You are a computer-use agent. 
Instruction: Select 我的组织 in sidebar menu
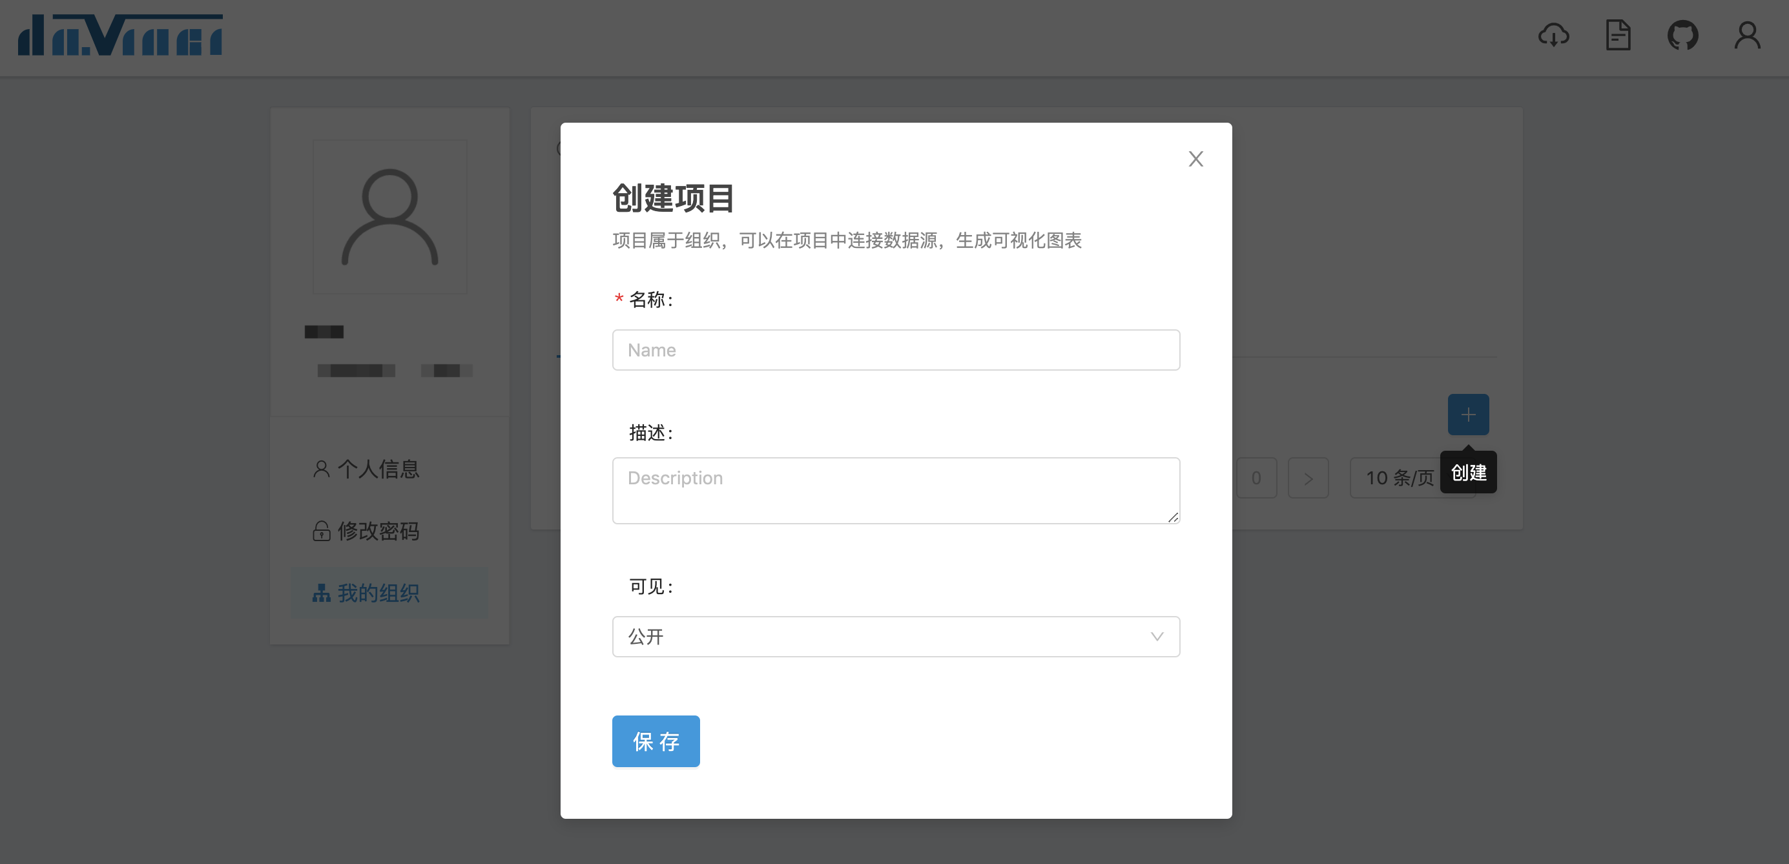378,592
